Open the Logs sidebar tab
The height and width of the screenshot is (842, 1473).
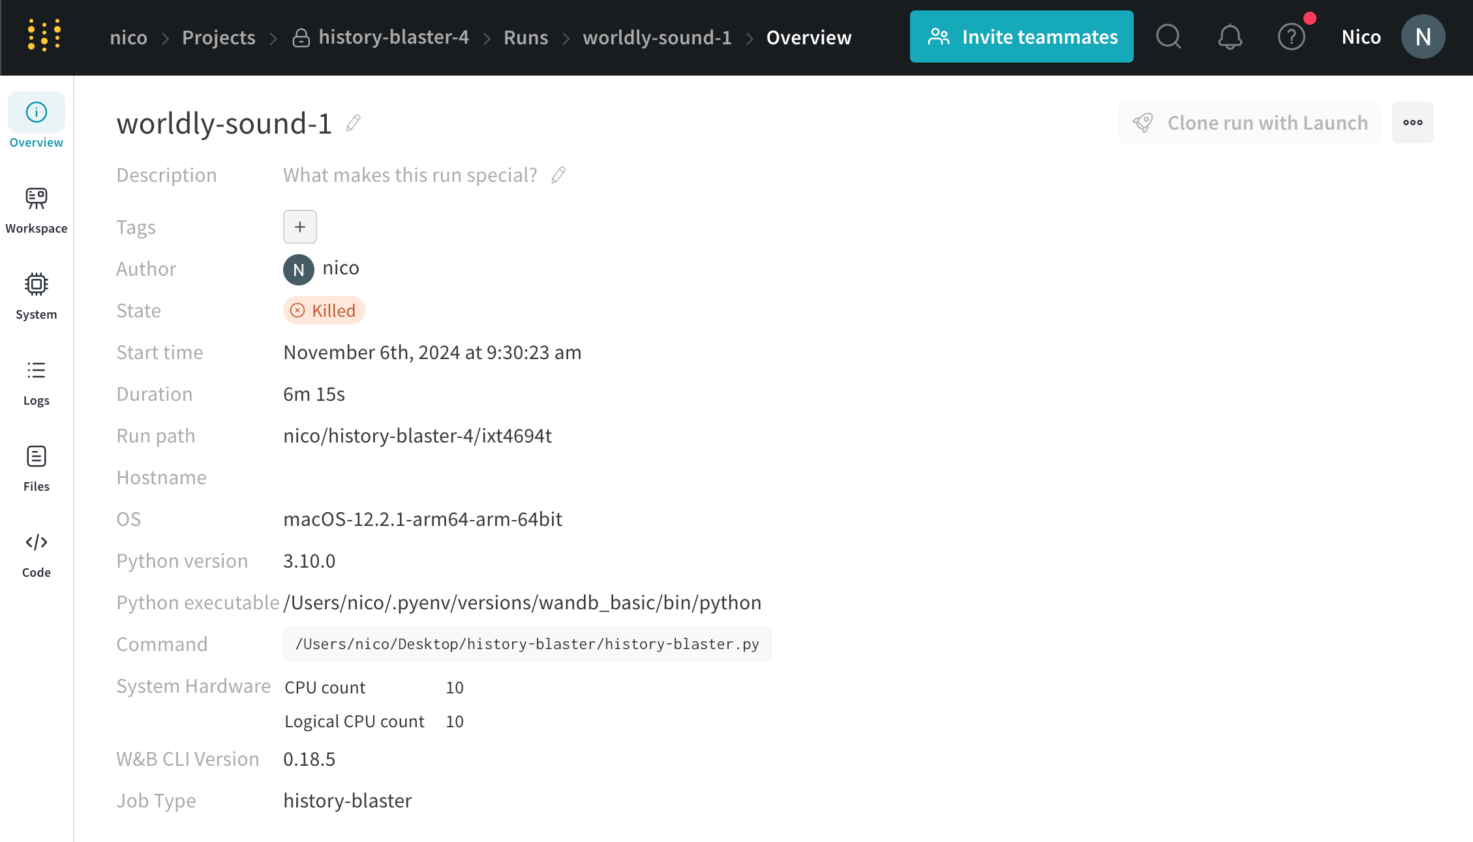[x=37, y=382]
